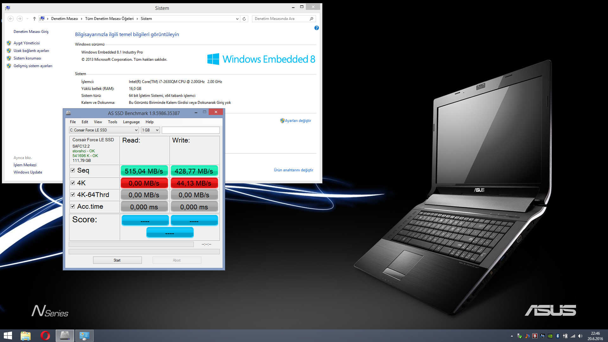Uncheck the Seq benchmark checkbox
This screenshot has height=342, width=608.
point(73,170)
